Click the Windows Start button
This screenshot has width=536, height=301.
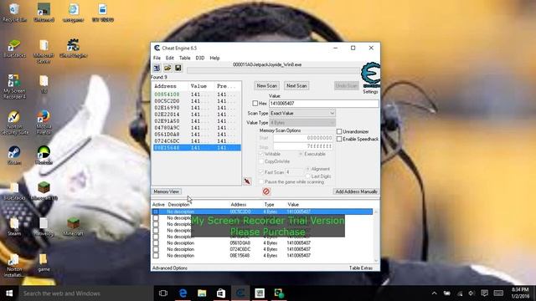point(9,293)
